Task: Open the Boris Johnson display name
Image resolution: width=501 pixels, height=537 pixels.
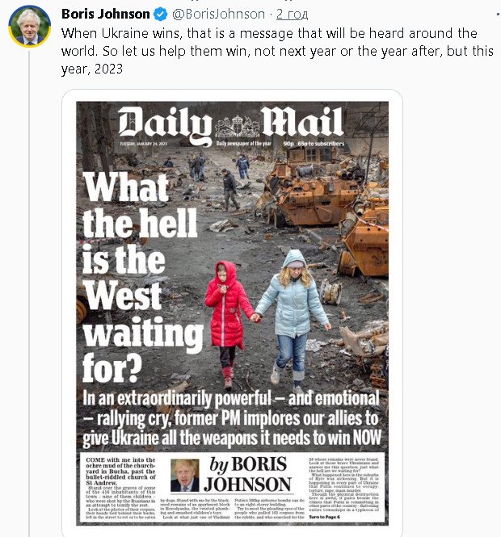Action: (x=106, y=14)
